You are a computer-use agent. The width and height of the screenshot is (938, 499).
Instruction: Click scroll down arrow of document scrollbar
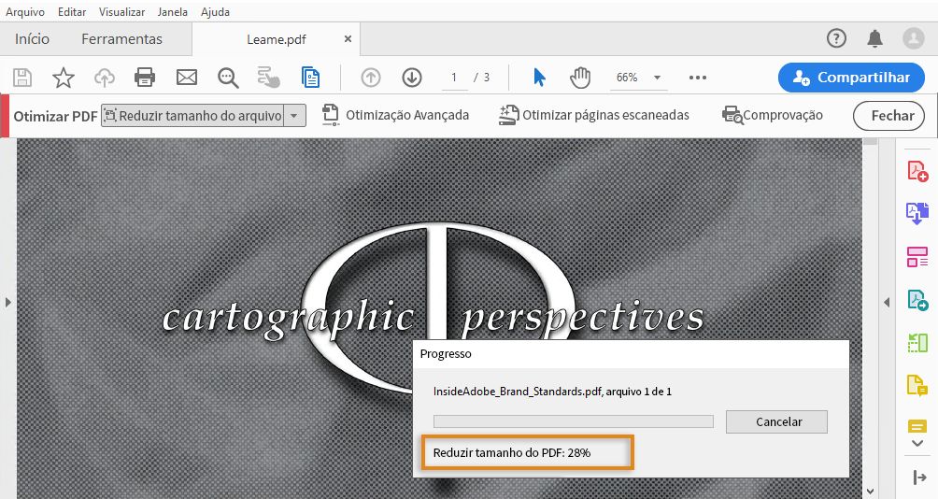[x=871, y=492]
